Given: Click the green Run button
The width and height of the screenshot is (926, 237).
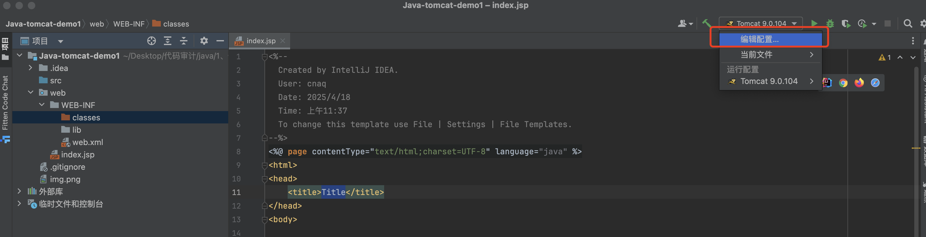Looking at the screenshot, I should 814,24.
